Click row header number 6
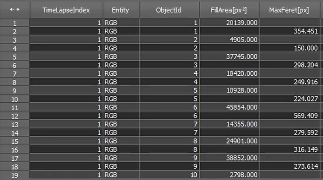 point(14,65)
